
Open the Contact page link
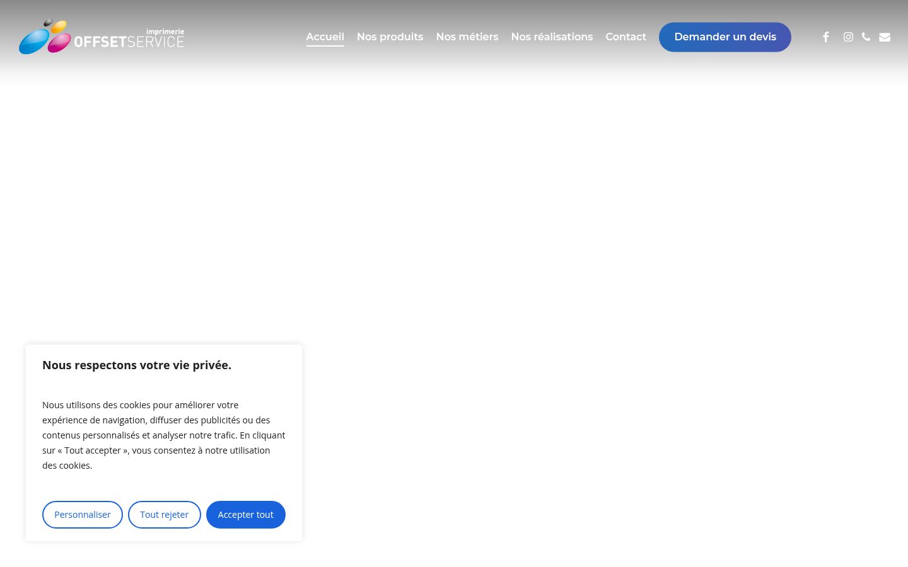pyautogui.click(x=626, y=37)
